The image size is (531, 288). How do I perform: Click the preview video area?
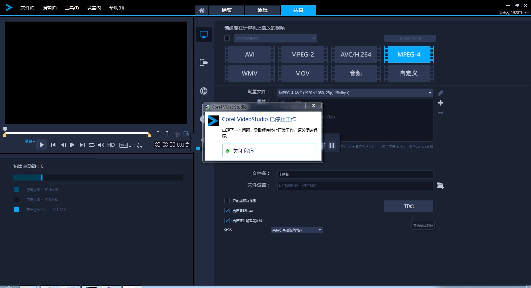pos(96,73)
